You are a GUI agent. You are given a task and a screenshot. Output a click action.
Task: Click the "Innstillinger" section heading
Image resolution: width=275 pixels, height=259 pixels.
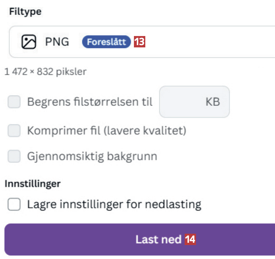(x=33, y=184)
